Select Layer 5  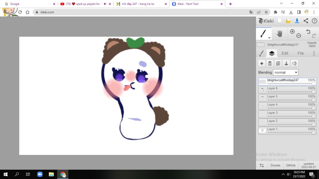point(288,98)
